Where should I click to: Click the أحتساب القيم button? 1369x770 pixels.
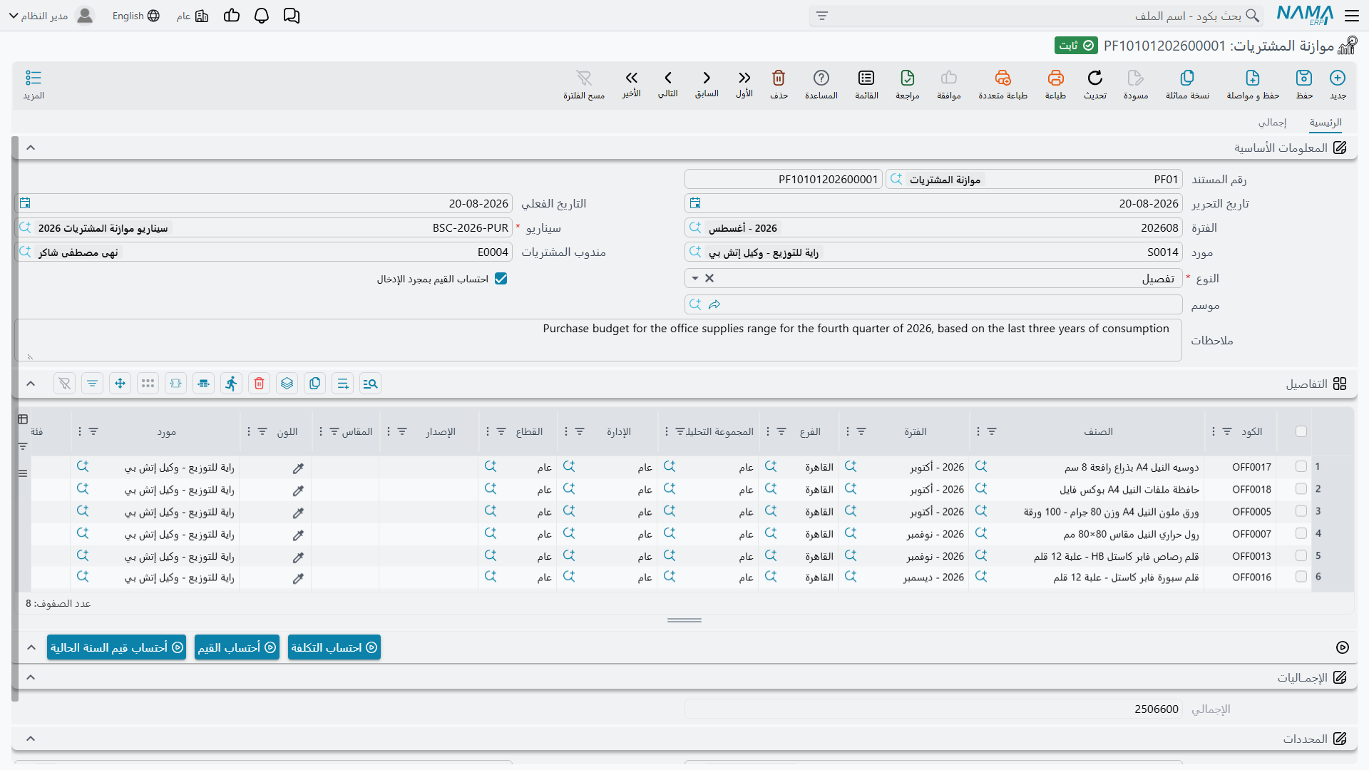click(x=237, y=647)
